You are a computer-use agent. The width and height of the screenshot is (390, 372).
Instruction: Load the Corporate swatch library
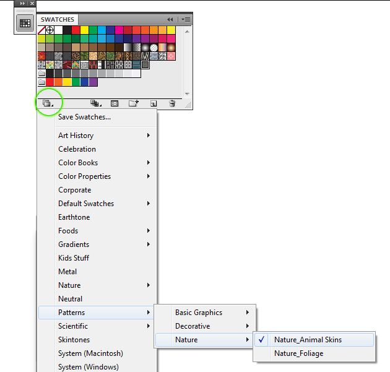[98, 190]
